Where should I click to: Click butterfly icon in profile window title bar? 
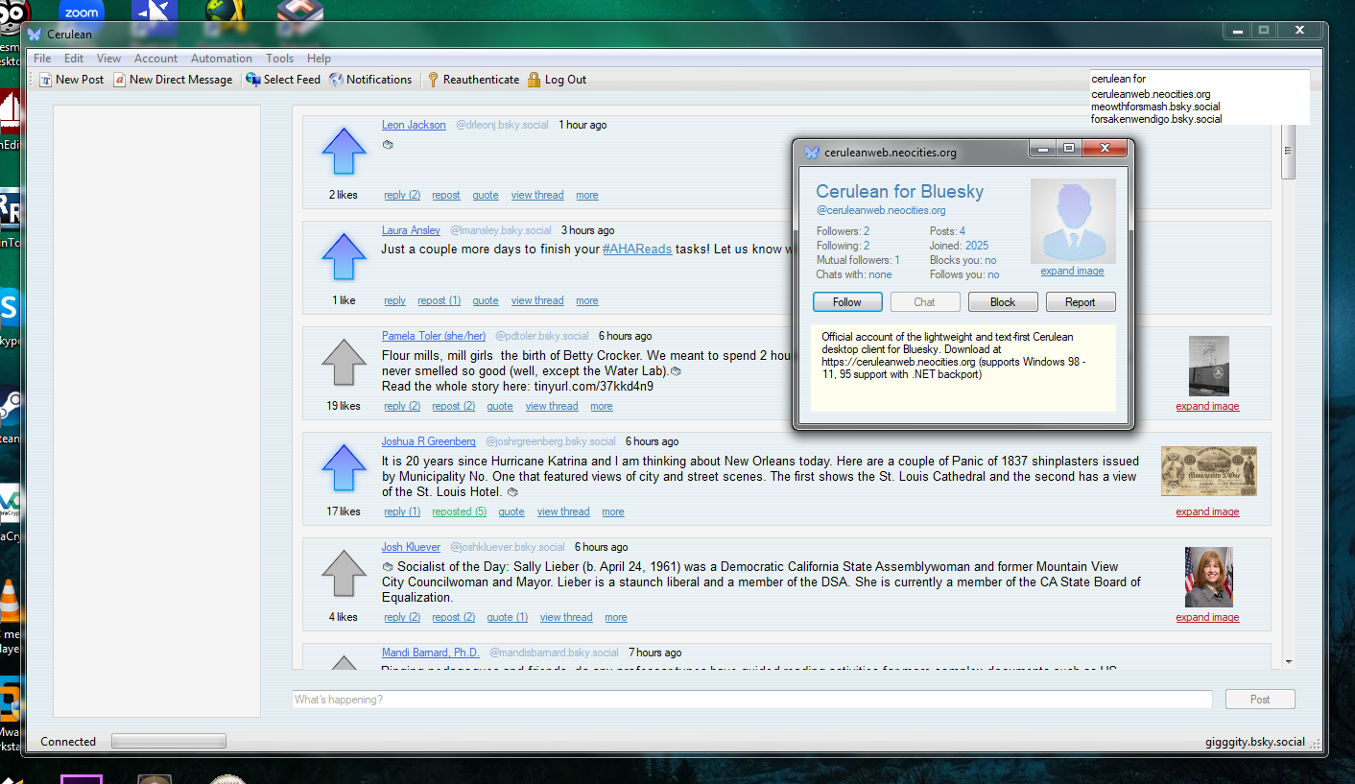812,152
